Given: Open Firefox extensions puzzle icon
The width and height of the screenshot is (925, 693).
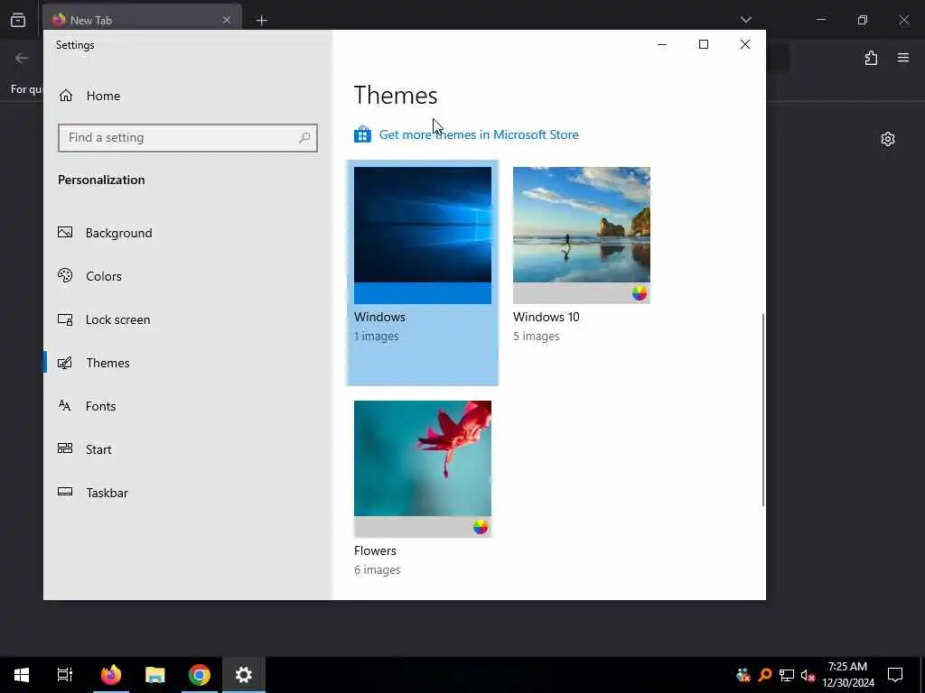Looking at the screenshot, I should [872, 58].
